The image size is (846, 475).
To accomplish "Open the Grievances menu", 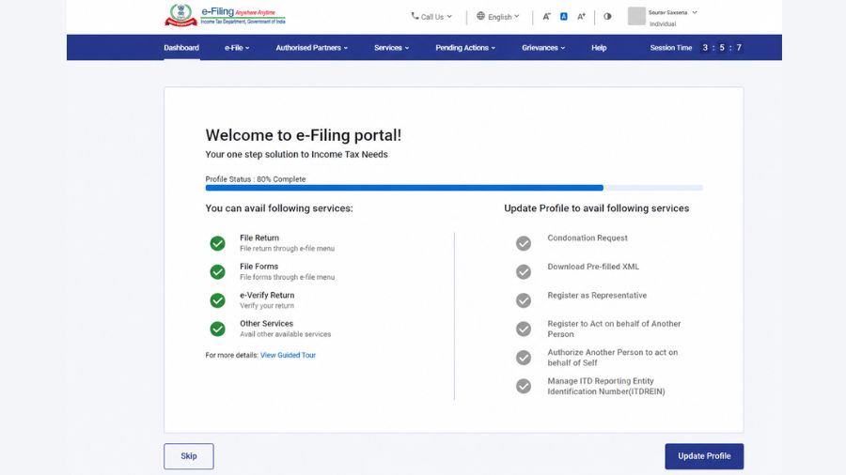I will (543, 47).
